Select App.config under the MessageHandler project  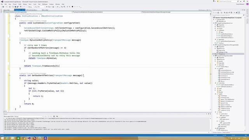tap(222, 50)
